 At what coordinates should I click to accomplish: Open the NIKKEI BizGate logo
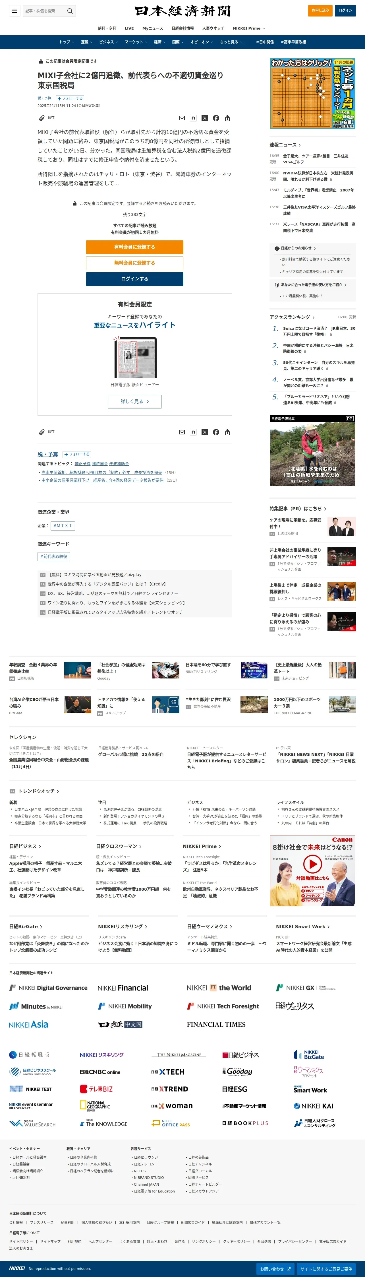click(308, 1055)
